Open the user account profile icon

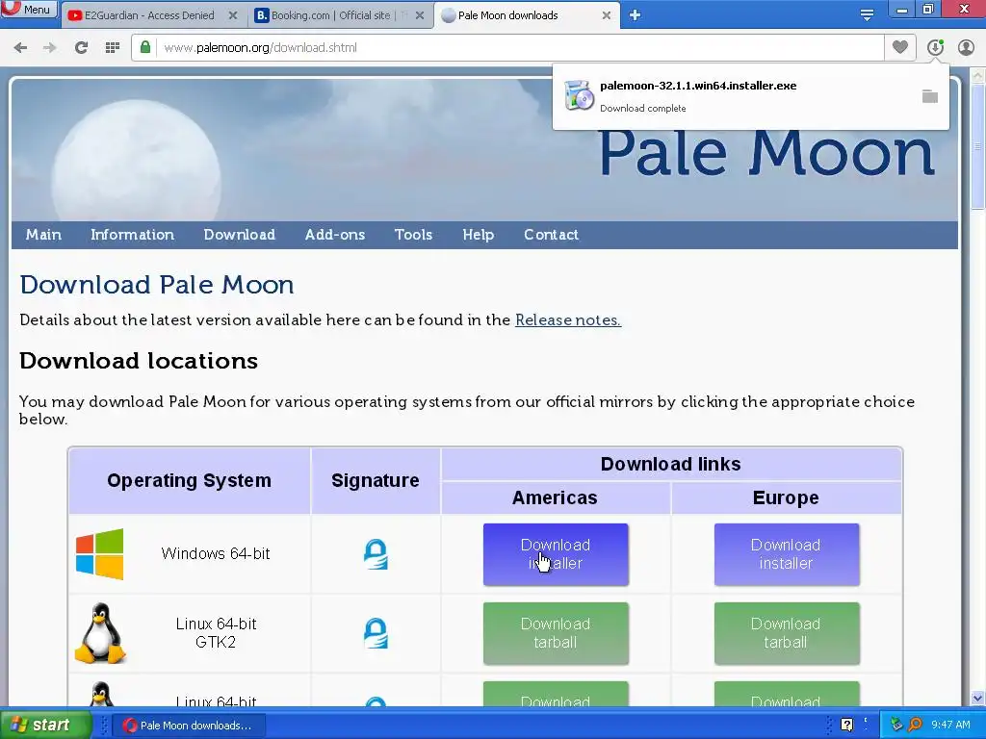coord(966,47)
